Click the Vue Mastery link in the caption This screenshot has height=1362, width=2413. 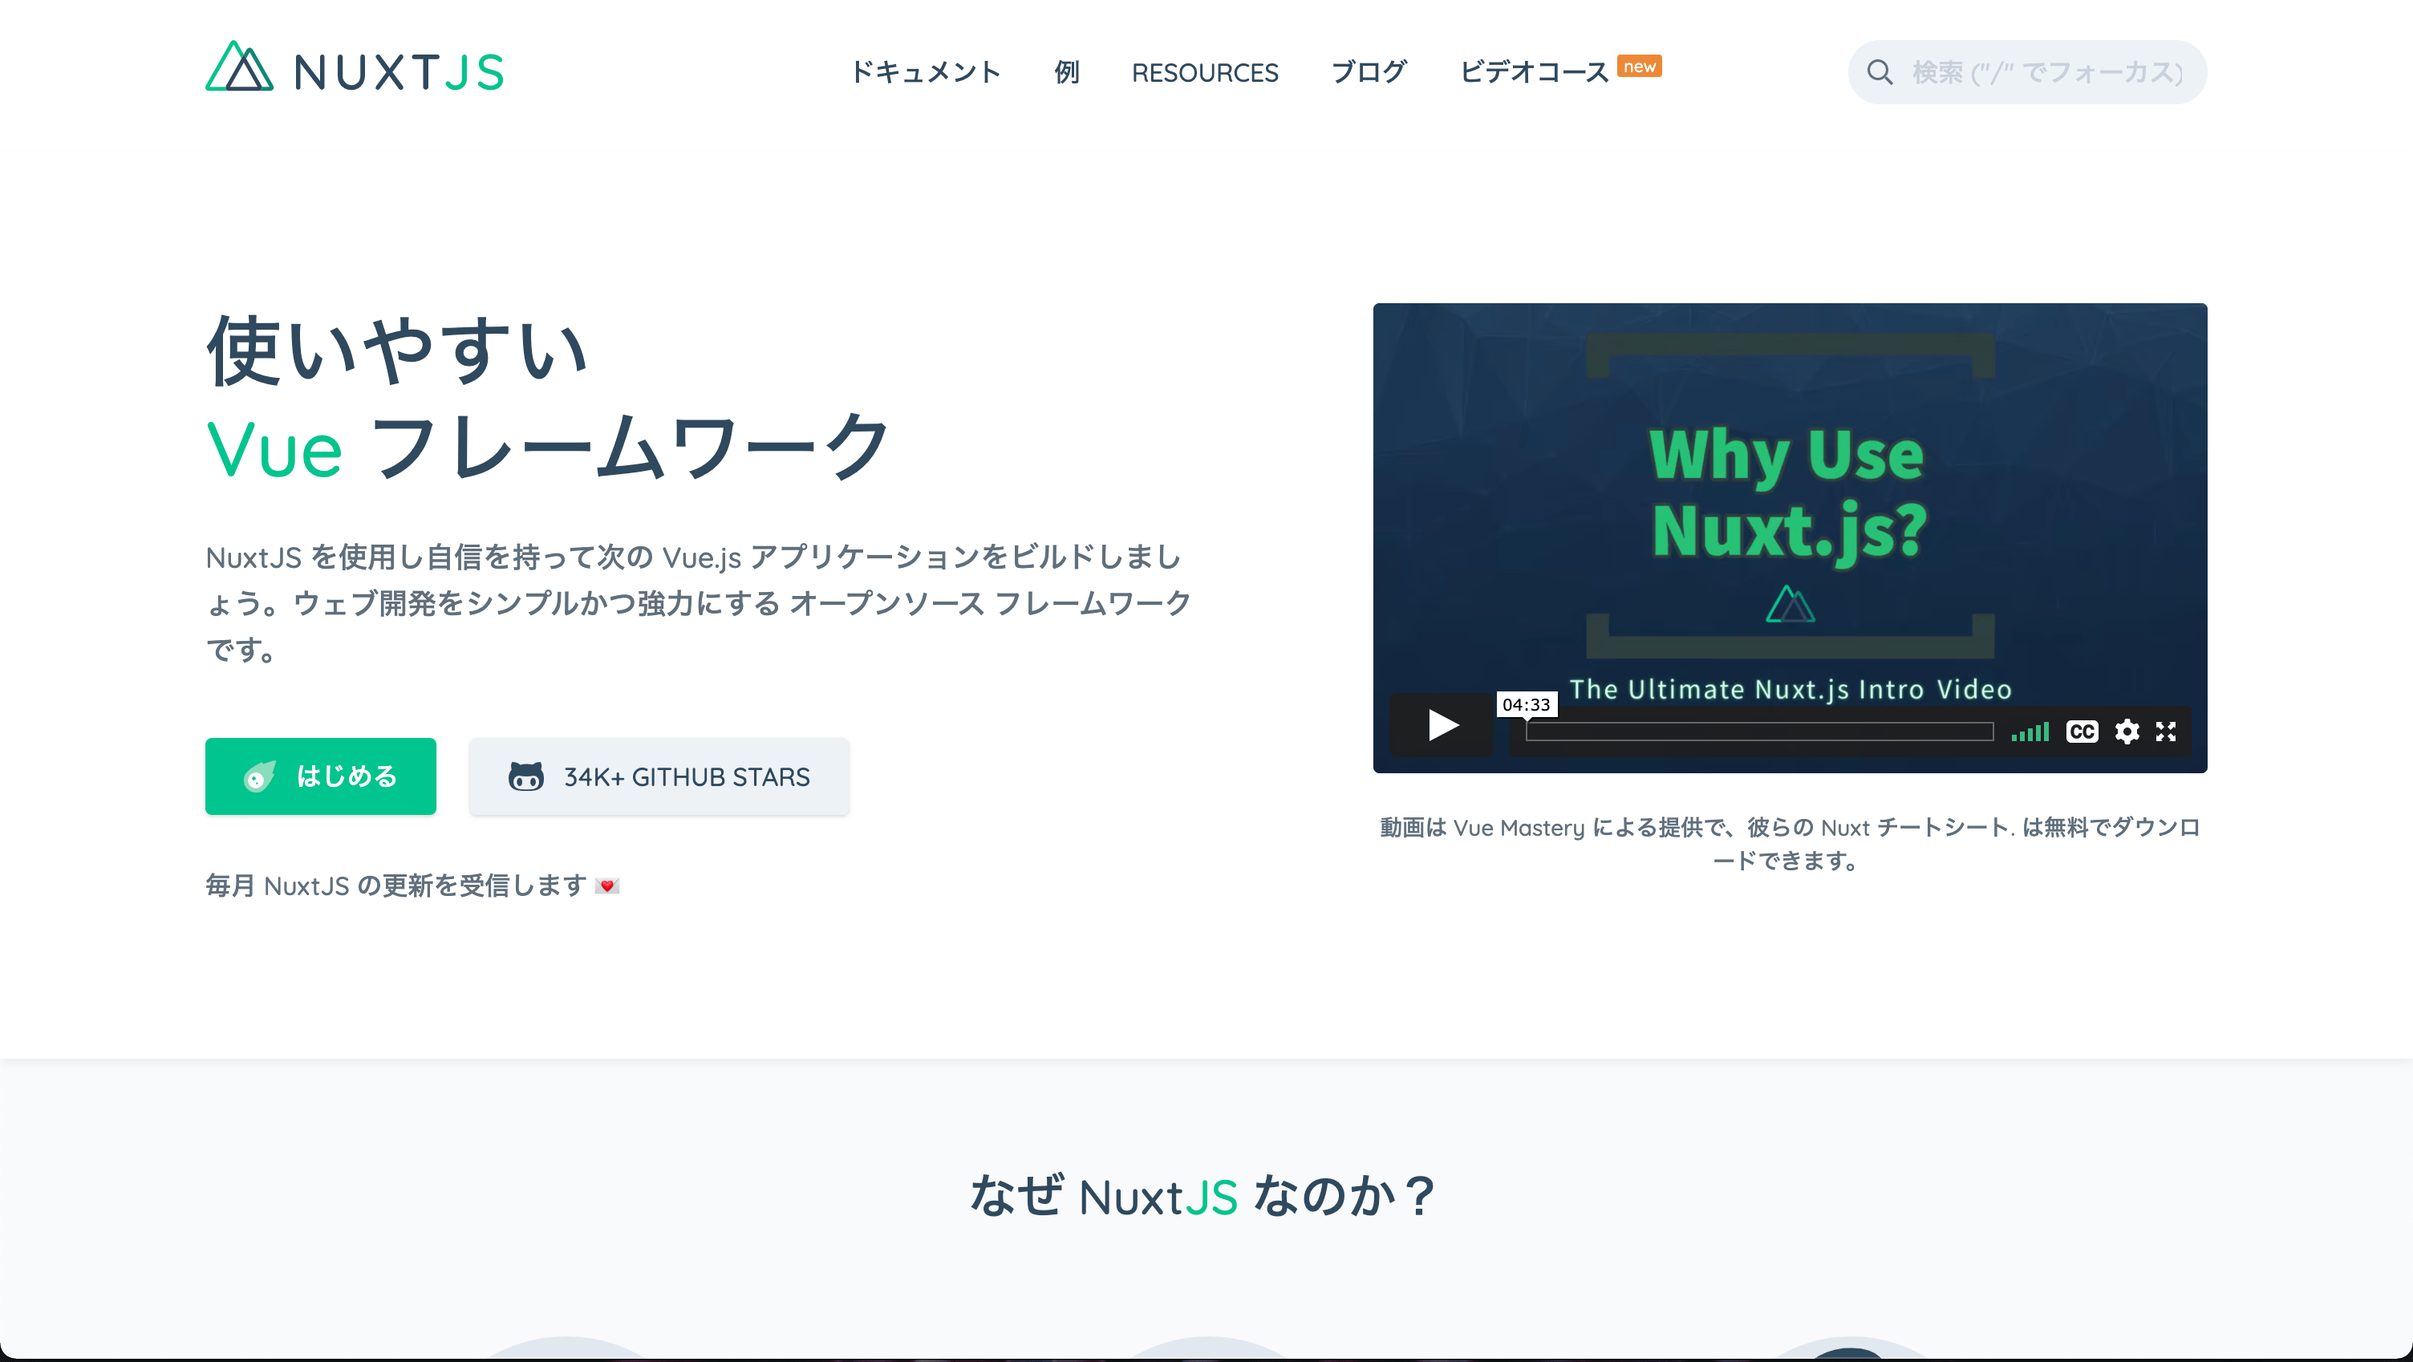[x=1519, y=827]
